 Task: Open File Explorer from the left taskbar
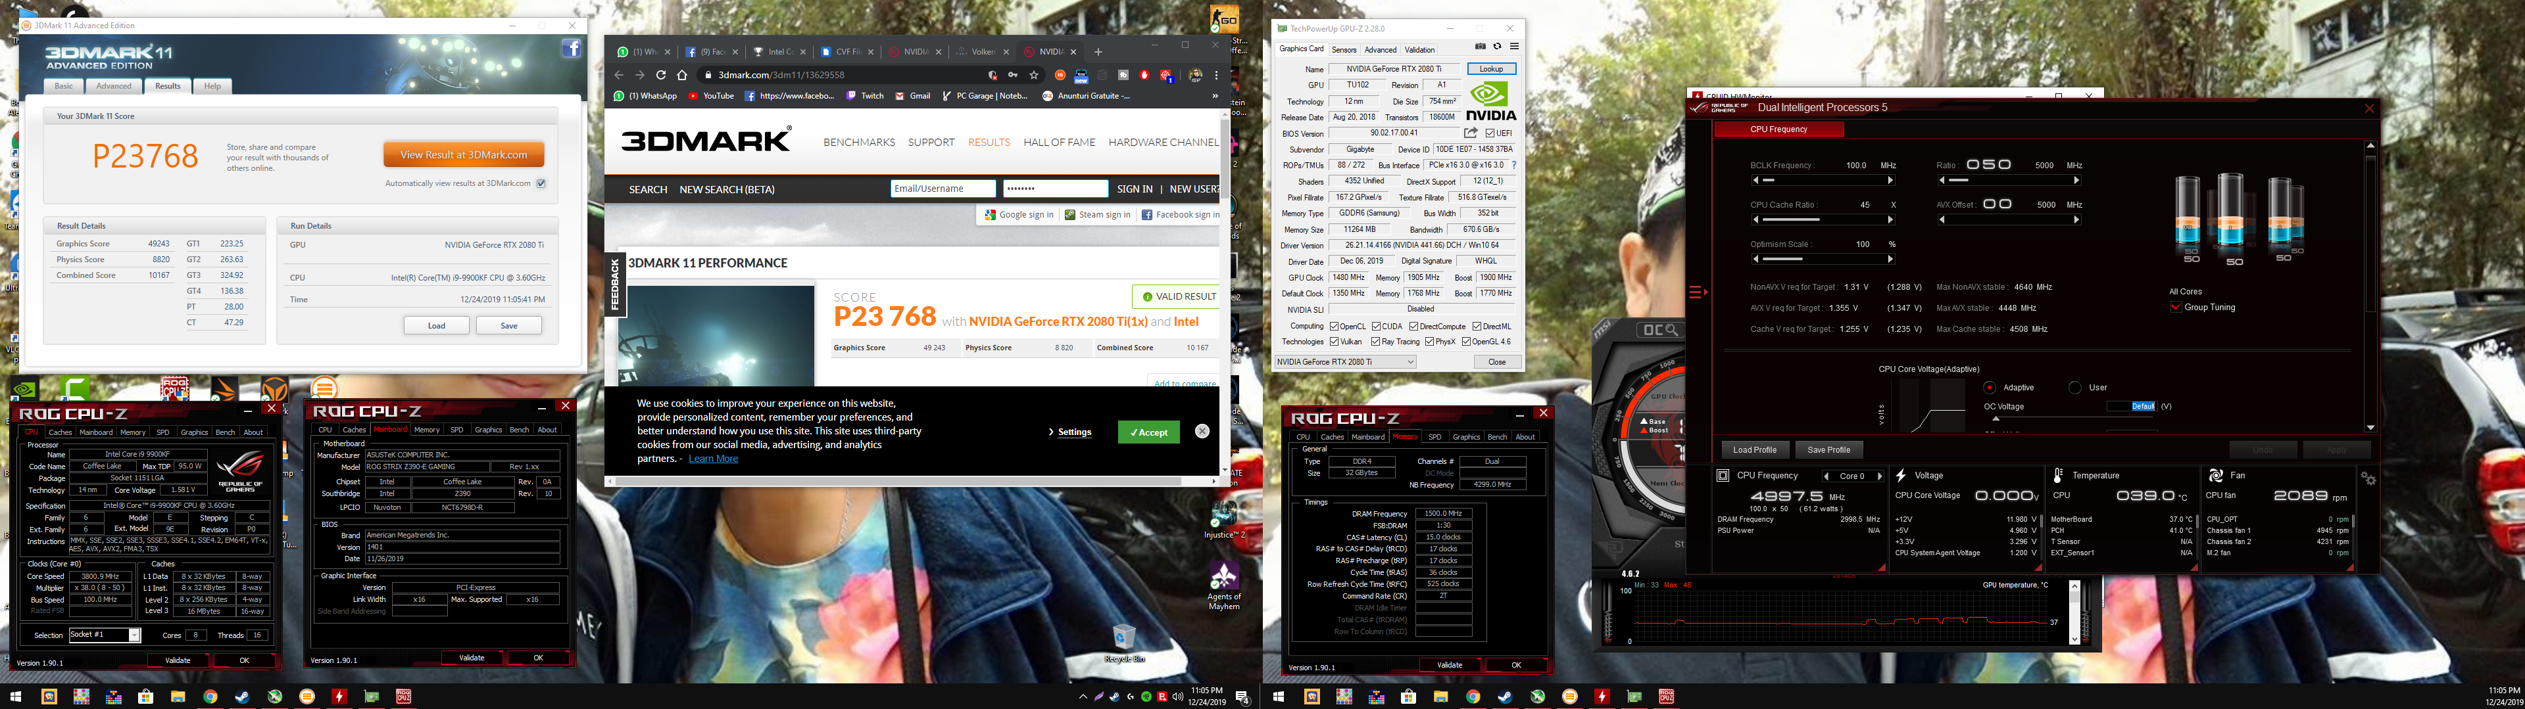[178, 697]
